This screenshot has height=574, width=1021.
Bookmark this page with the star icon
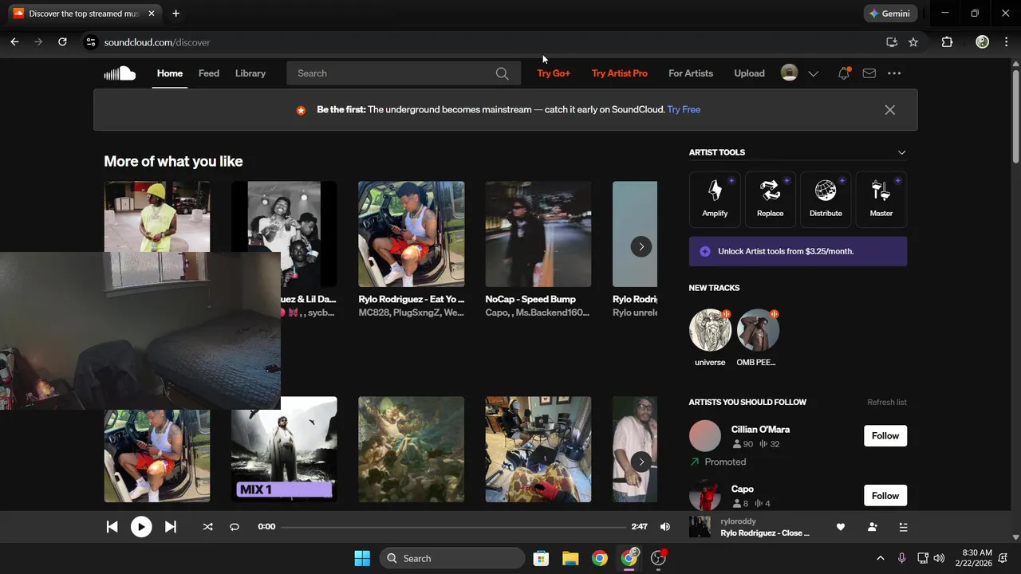(x=913, y=42)
